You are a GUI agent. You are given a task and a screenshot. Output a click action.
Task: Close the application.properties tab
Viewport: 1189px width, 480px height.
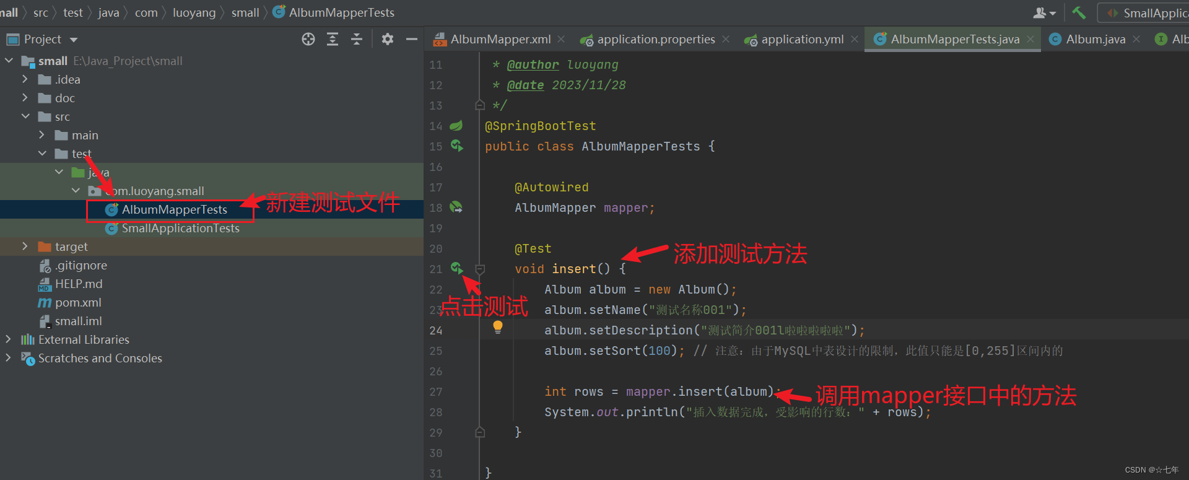pos(726,39)
